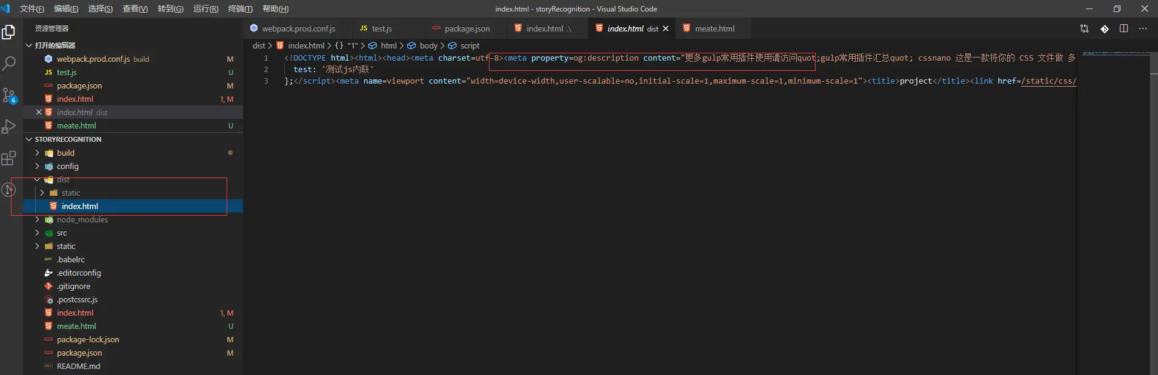This screenshot has width=1158, height=375.
Task: Switch to the package.json tab
Action: coord(467,28)
